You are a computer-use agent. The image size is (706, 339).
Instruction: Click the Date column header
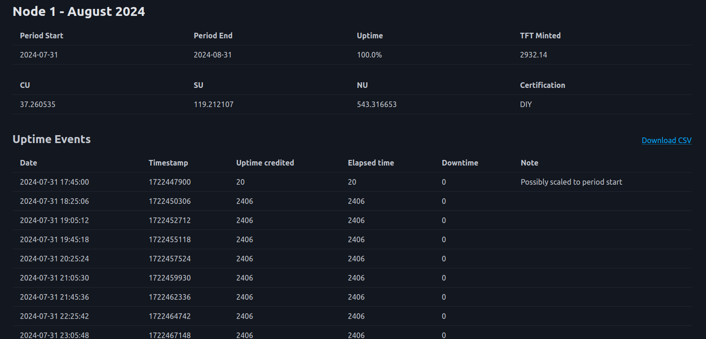click(29, 163)
